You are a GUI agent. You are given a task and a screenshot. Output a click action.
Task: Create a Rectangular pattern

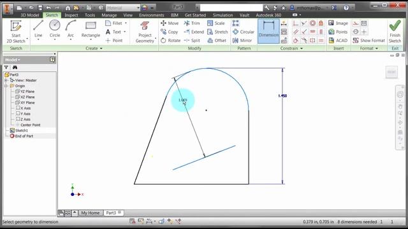pyautogui.click(x=236, y=23)
